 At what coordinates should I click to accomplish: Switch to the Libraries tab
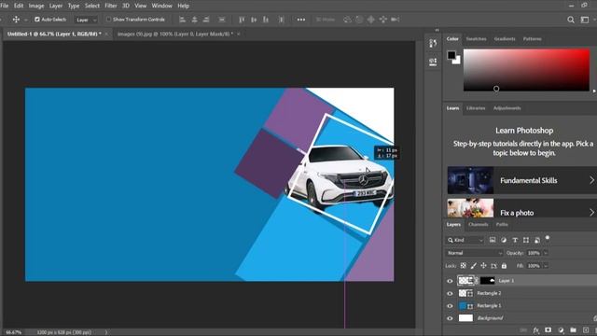pyautogui.click(x=476, y=108)
